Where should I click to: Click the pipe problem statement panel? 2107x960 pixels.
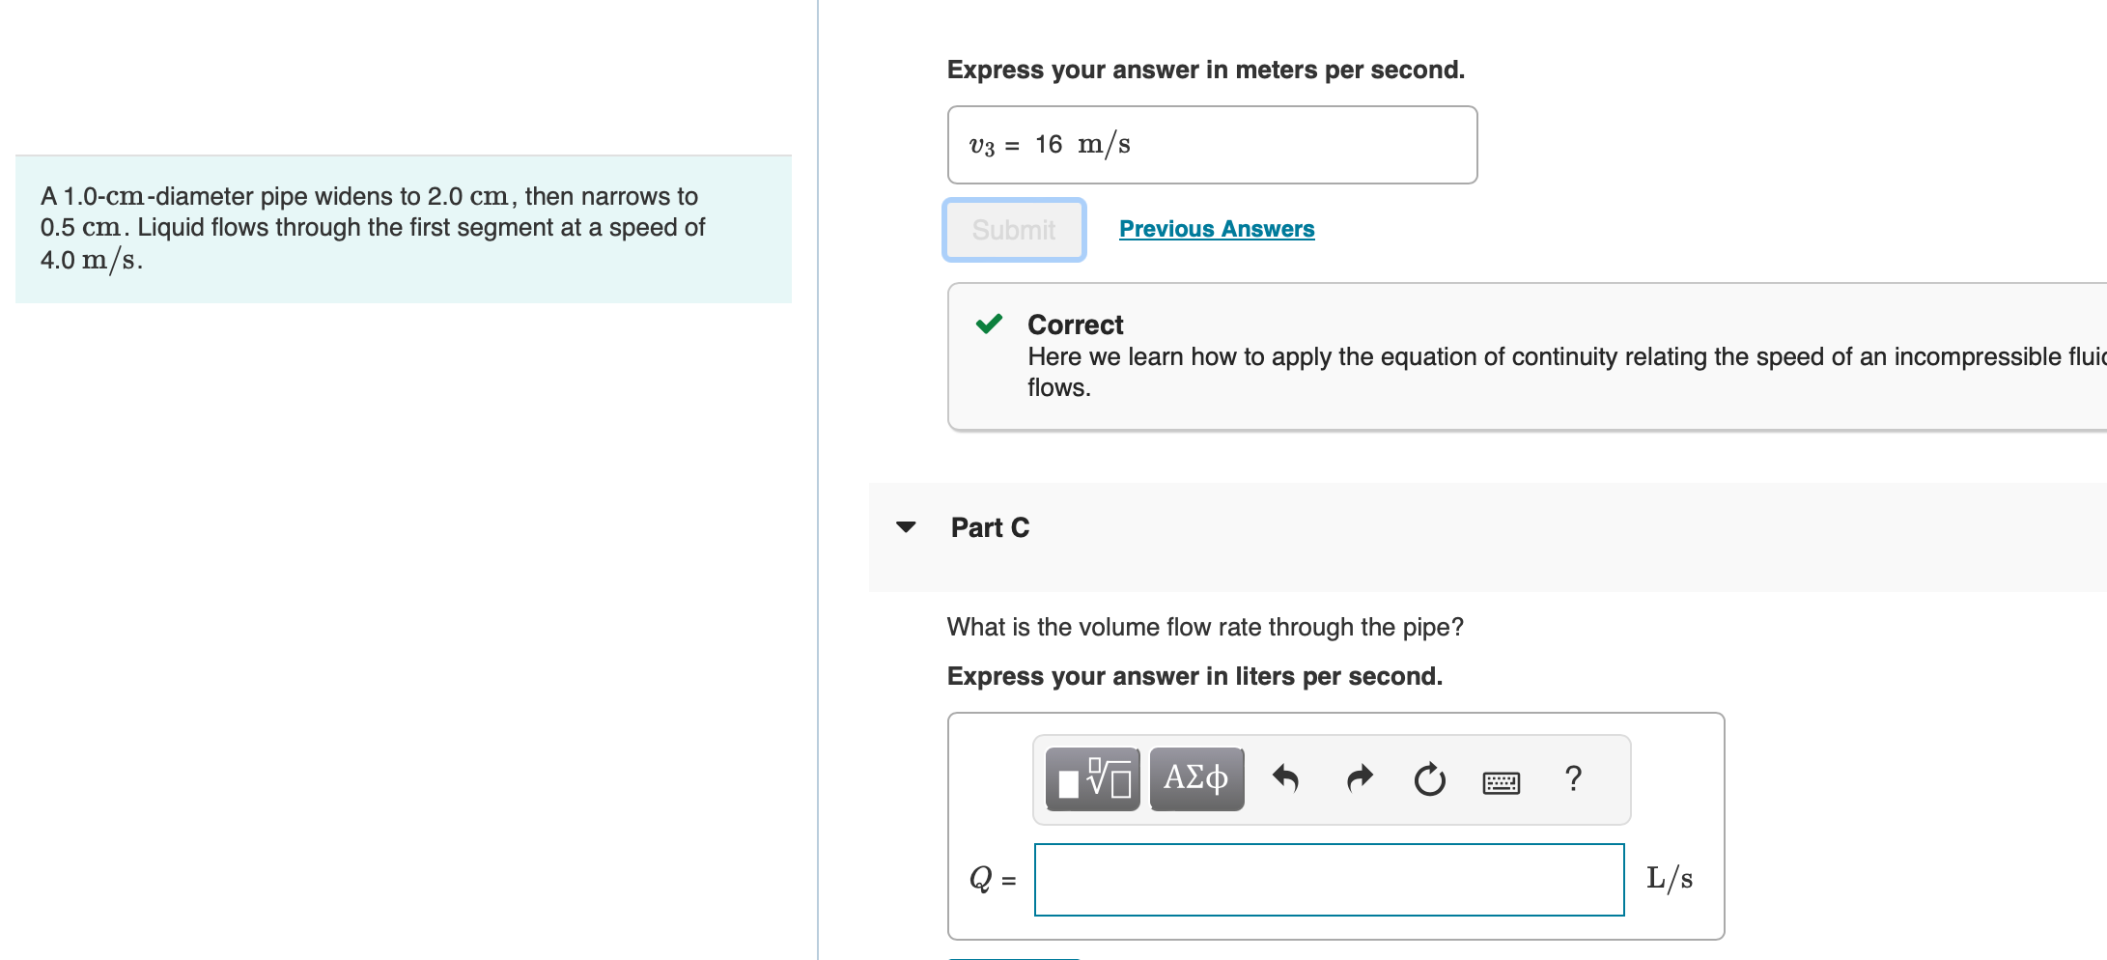click(404, 229)
